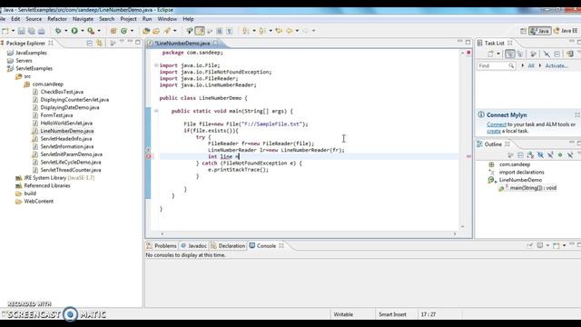Viewport: 581px width, 327px height.
Task: Click the Open Type toolbar icon
Action: point(146,31)
